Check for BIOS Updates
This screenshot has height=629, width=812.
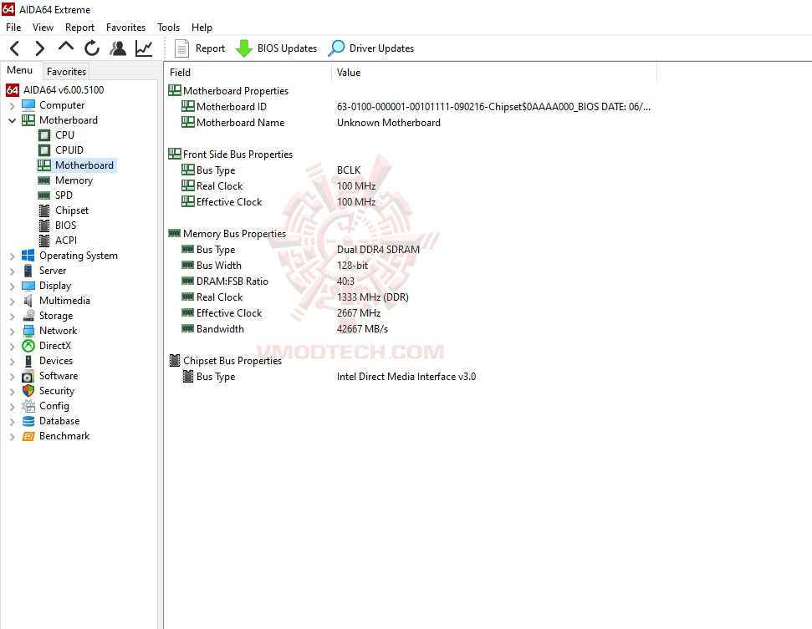276,48
